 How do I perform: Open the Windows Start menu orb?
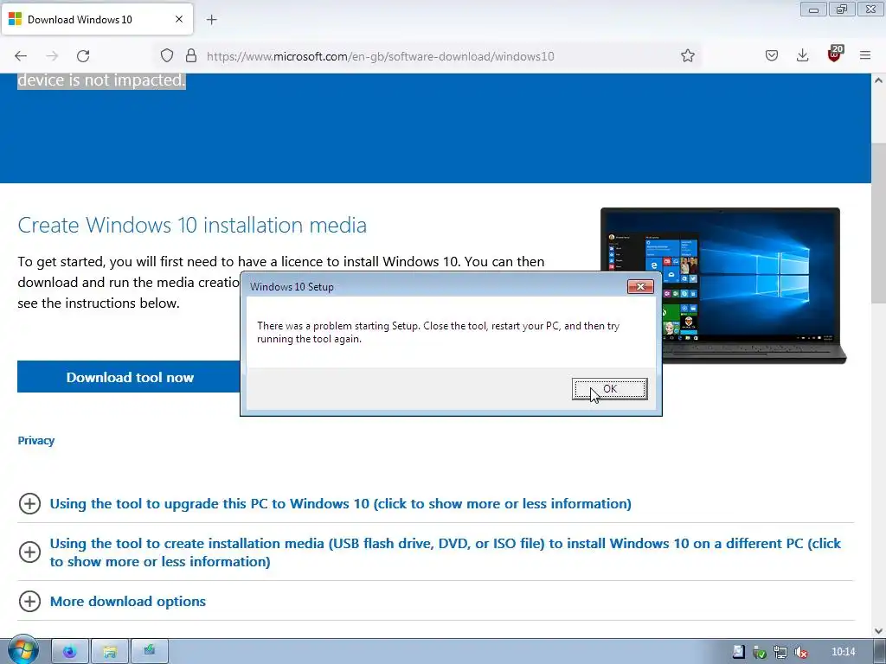[x=22, y=651]
